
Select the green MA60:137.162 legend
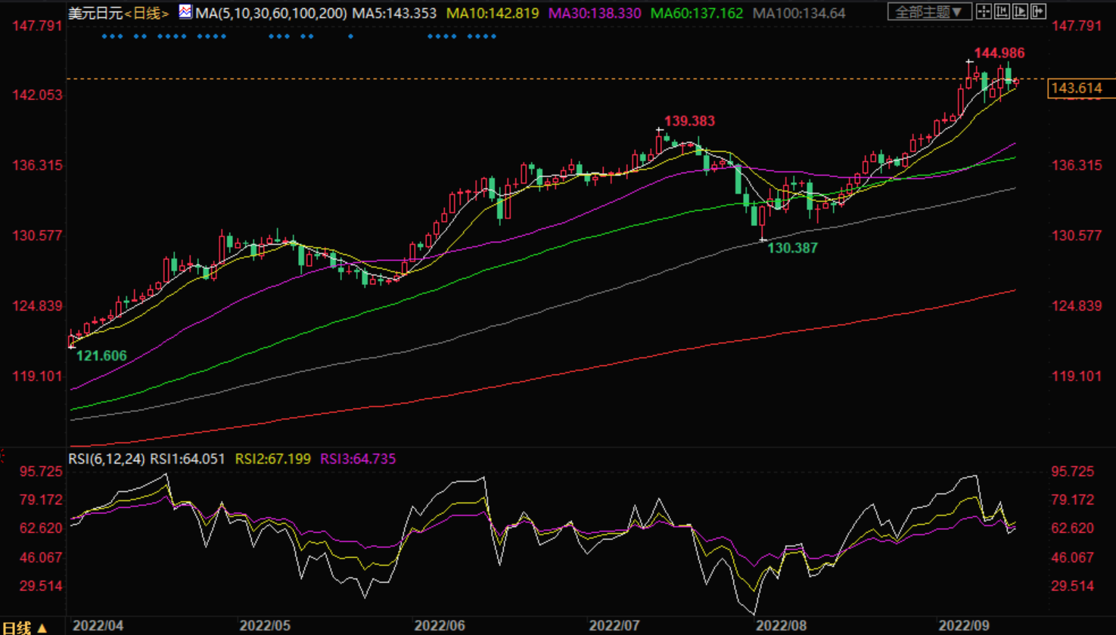coord(697,13)
